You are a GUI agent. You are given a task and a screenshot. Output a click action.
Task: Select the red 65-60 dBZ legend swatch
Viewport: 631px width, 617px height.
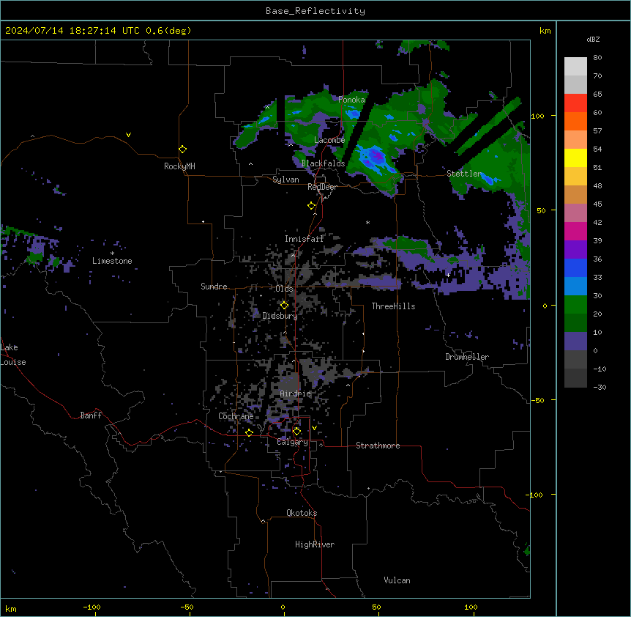pyautogui.click(x=575, y=103)
